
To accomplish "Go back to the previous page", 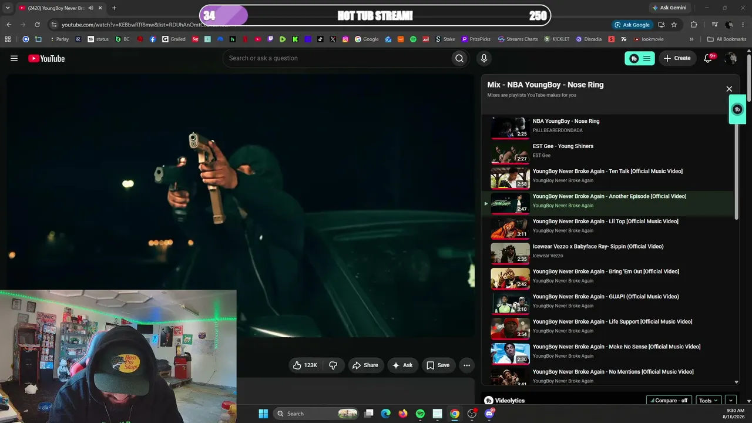I will click(x=9, y=25).
